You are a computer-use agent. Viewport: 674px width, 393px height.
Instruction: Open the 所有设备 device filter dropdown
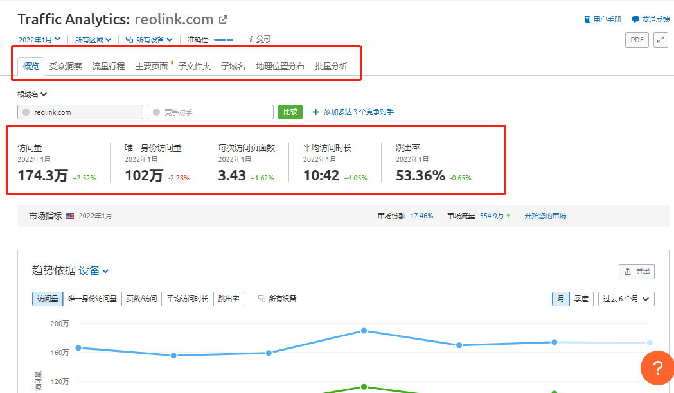tap(149, 40)
